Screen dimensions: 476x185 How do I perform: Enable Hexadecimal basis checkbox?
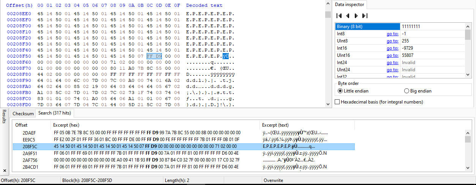pyautogui.click(x=337, y=102)
